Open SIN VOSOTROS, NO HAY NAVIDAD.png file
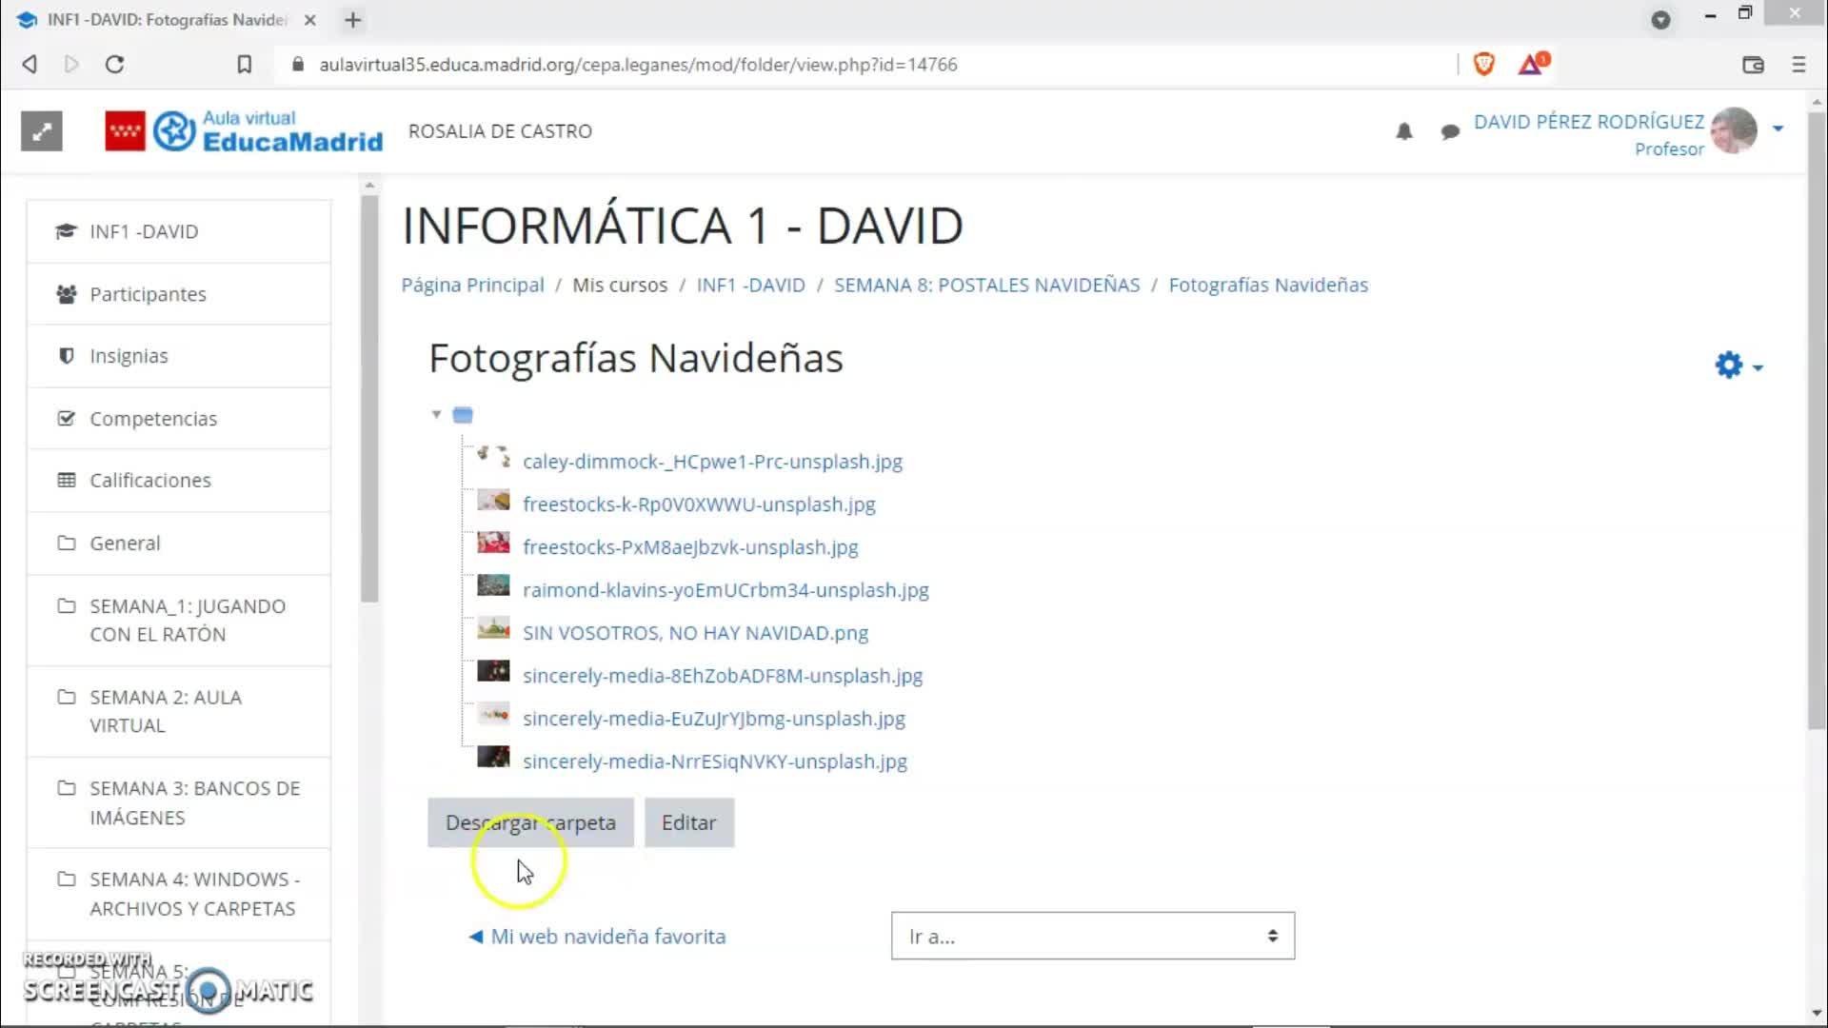The image size is (1828, 1028). tap(695, 633)
